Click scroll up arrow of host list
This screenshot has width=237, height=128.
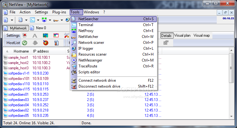coord(231,50)
